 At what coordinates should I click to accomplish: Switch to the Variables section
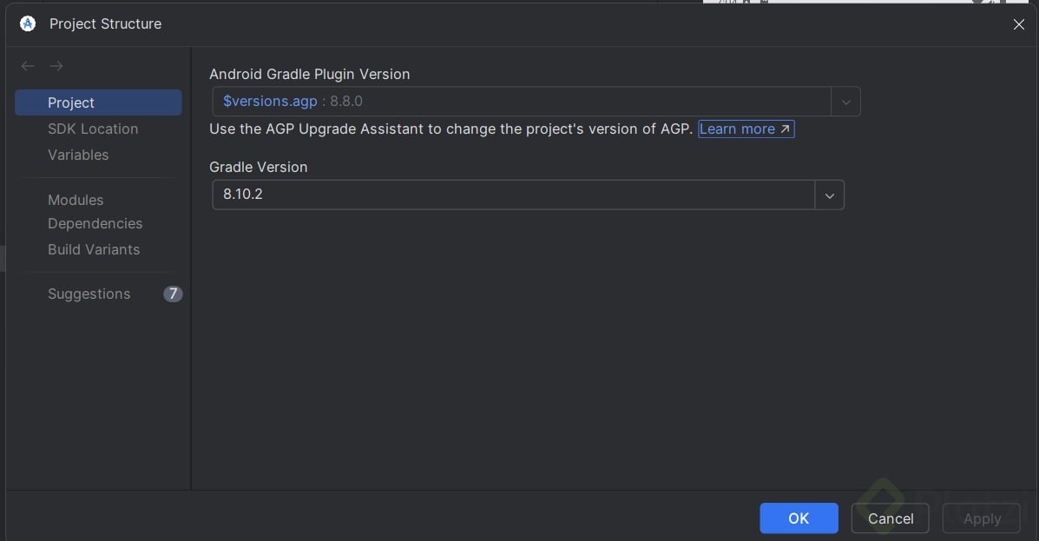(78, 155)
